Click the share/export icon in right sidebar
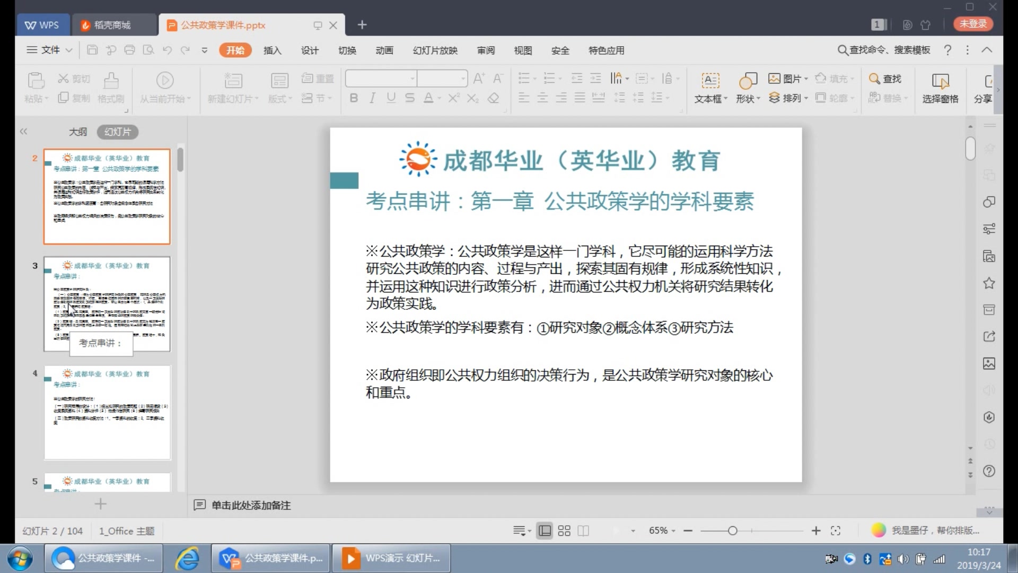The height and width of the screenshot is (573, 1018). point(989,336)
